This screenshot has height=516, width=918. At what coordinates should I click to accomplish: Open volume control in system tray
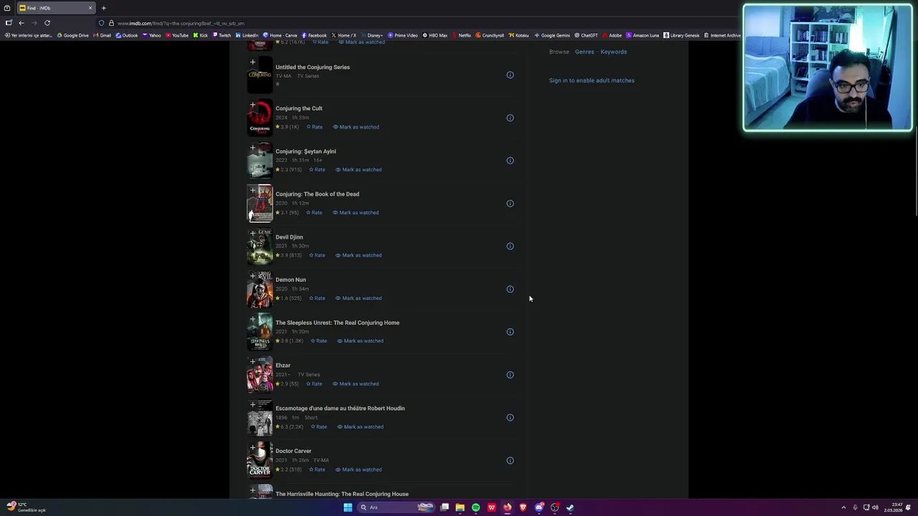tap(875, 507)
